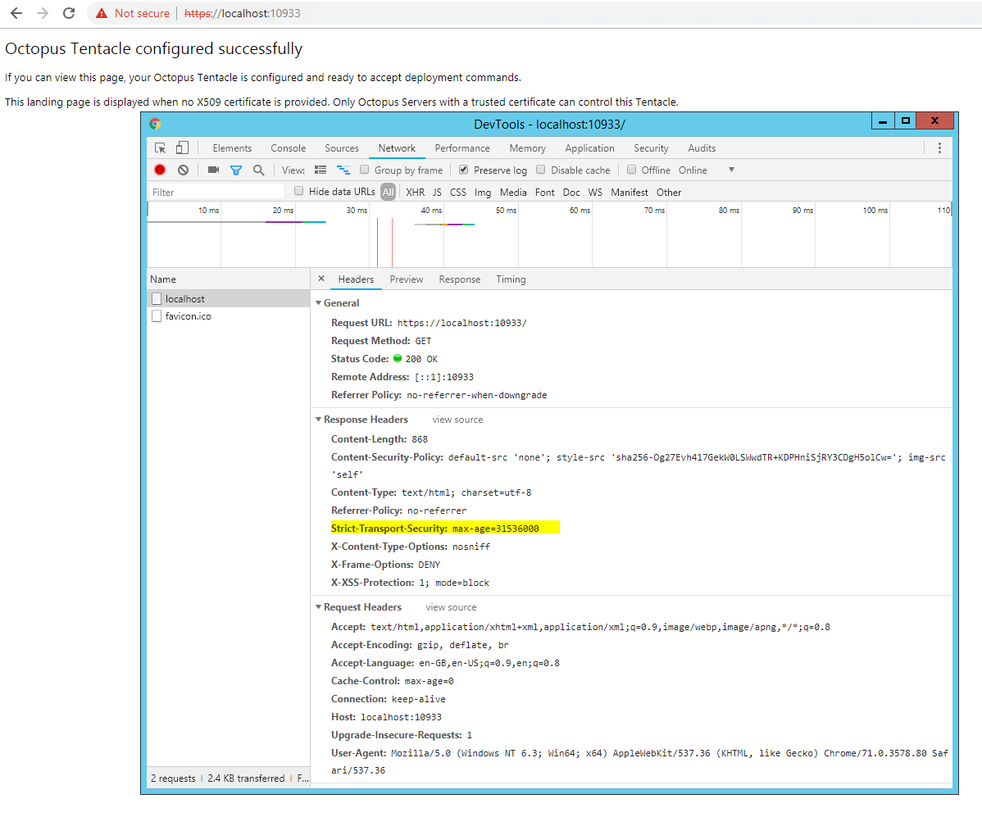The width and height of the screenshot is (982, 817).
Task: Filter requests by WS type
Action: click(595, 193)
